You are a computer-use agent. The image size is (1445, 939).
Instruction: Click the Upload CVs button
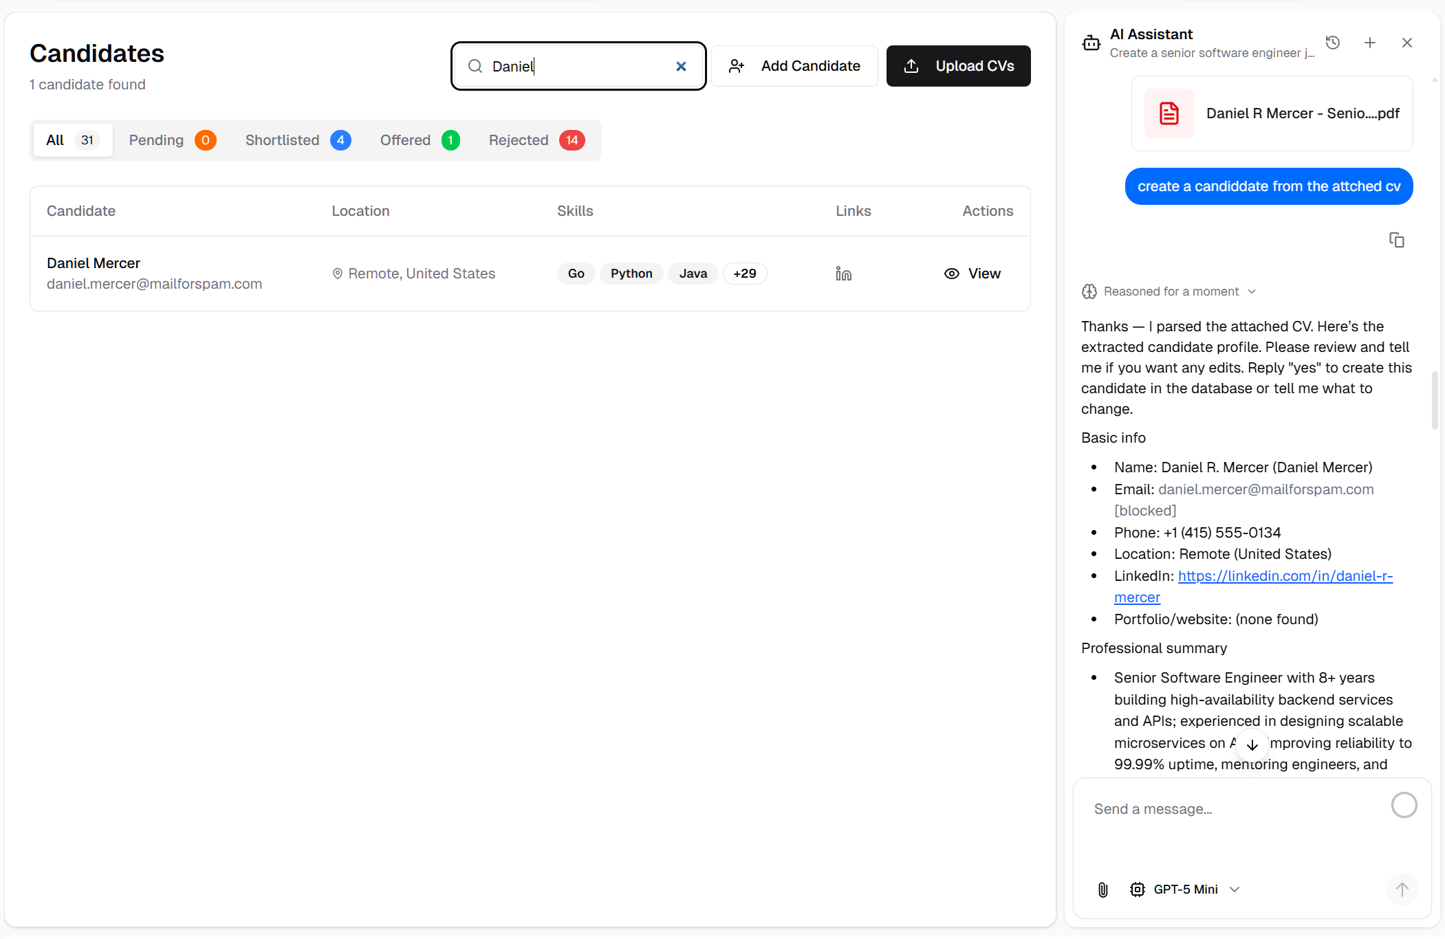point(958,66)
